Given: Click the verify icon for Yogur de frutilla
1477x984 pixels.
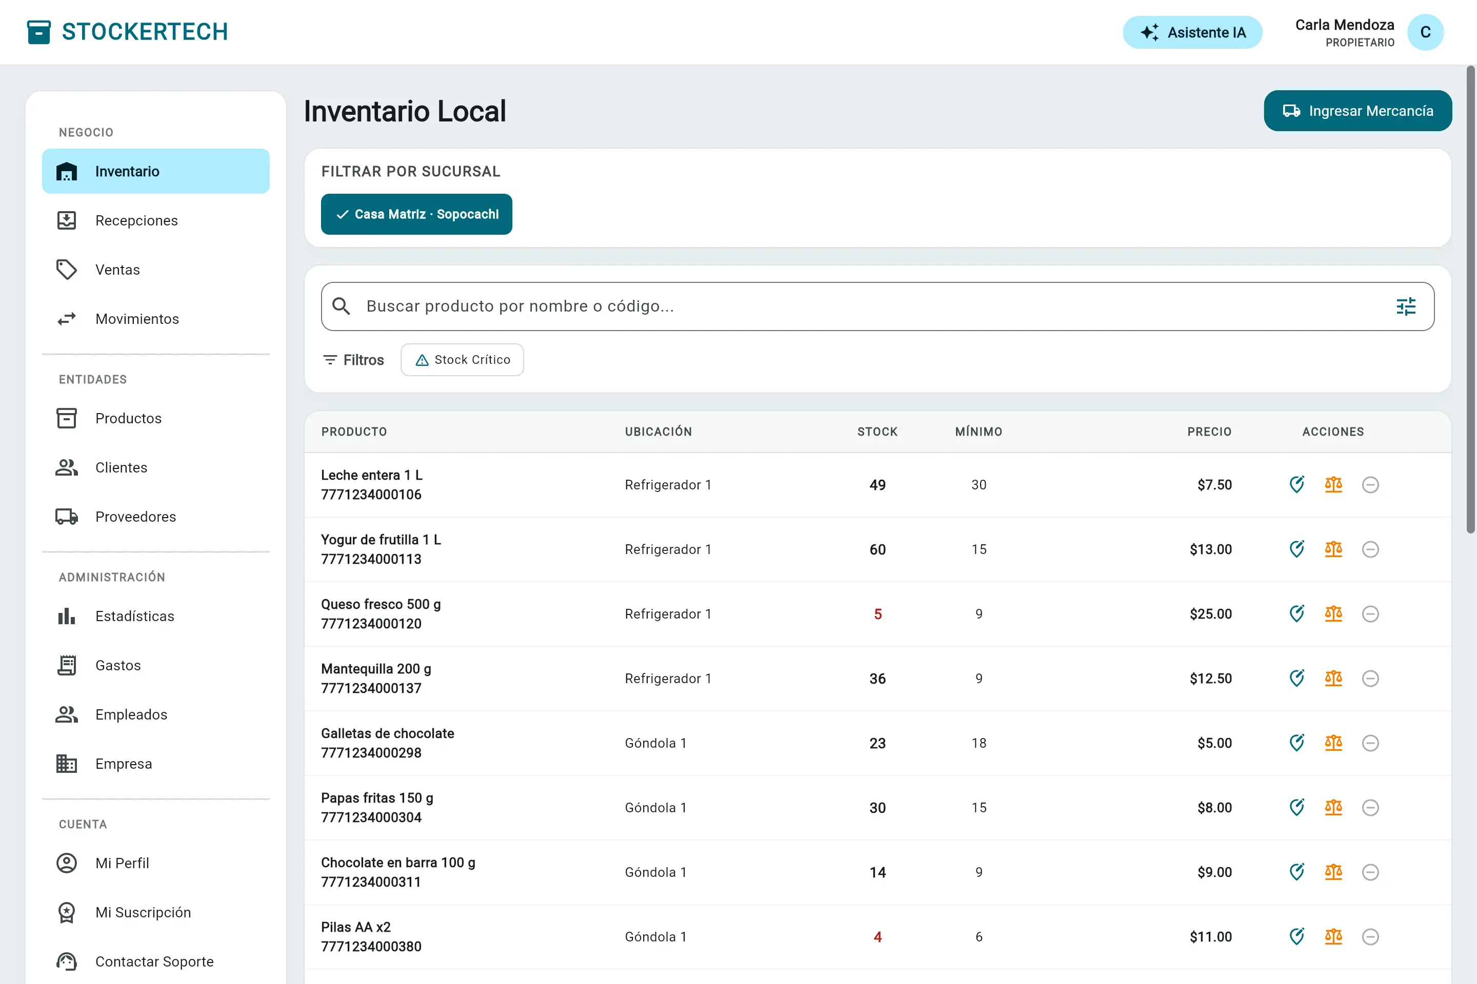Looking at the screenshot, I should [1297, 549].
